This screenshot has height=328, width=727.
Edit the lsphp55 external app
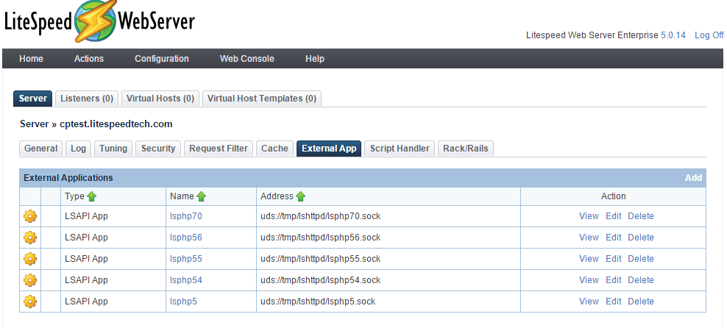pyautogui.click(x=614, y=259)
